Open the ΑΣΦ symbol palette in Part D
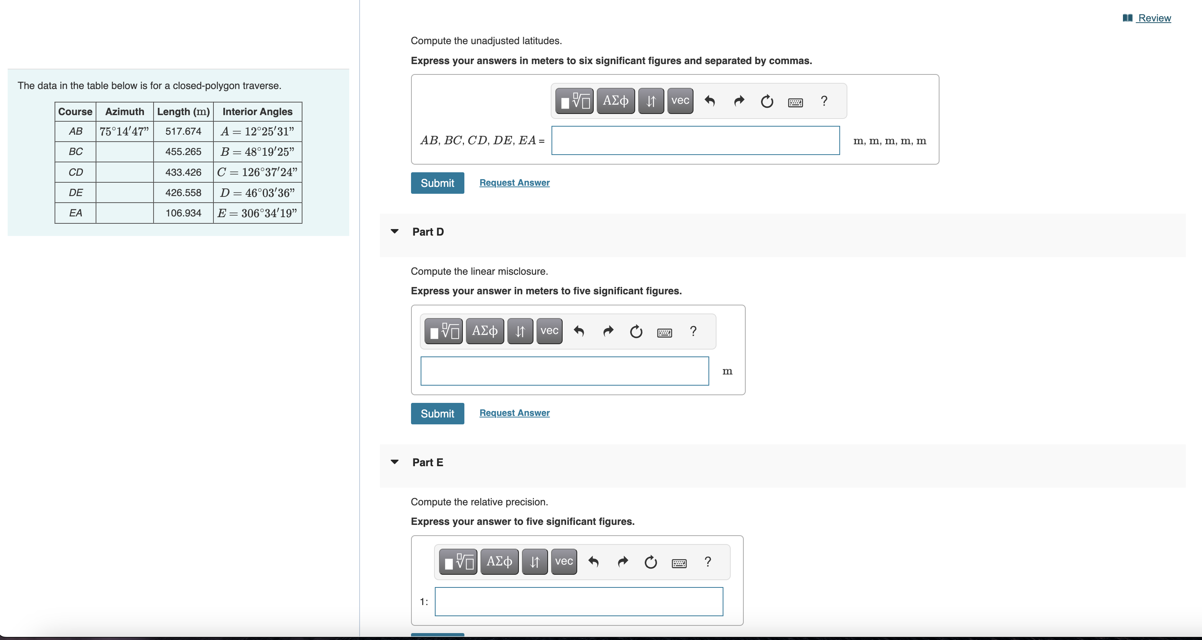 (484, 331)
